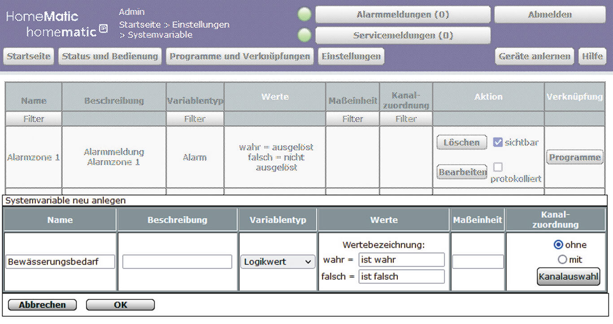Click the green alarm status indicator
The image size is (613, 324).
[304, 14]
